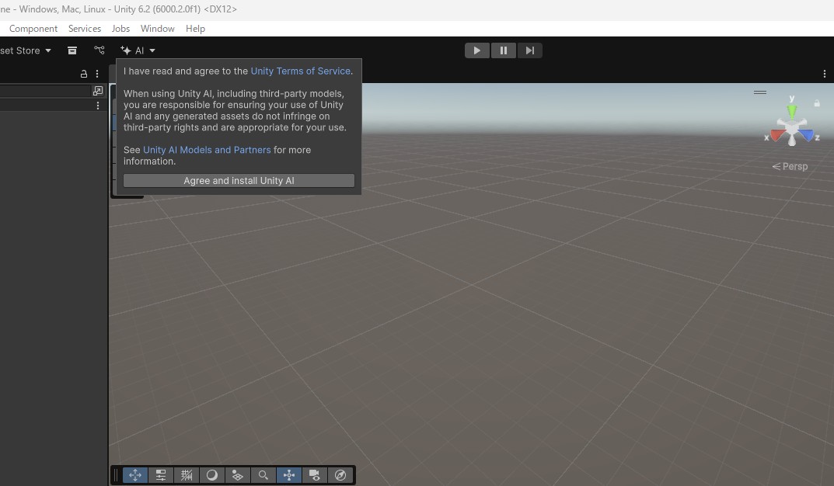Toggle the left panel lock icon
Viewport: 834px width, 486px height.
83,74
